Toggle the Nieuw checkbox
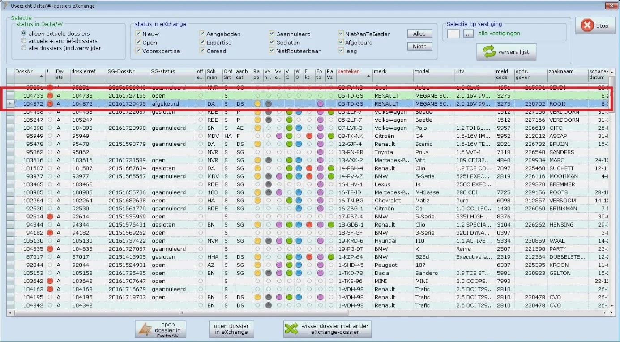Screen dimensions: 620x342 click(138, 34)
